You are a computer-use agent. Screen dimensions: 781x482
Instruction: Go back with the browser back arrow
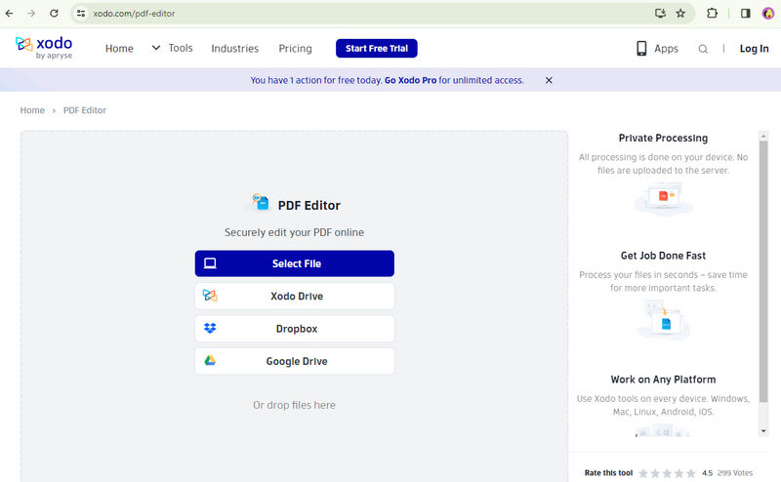(x=9, y=14)
